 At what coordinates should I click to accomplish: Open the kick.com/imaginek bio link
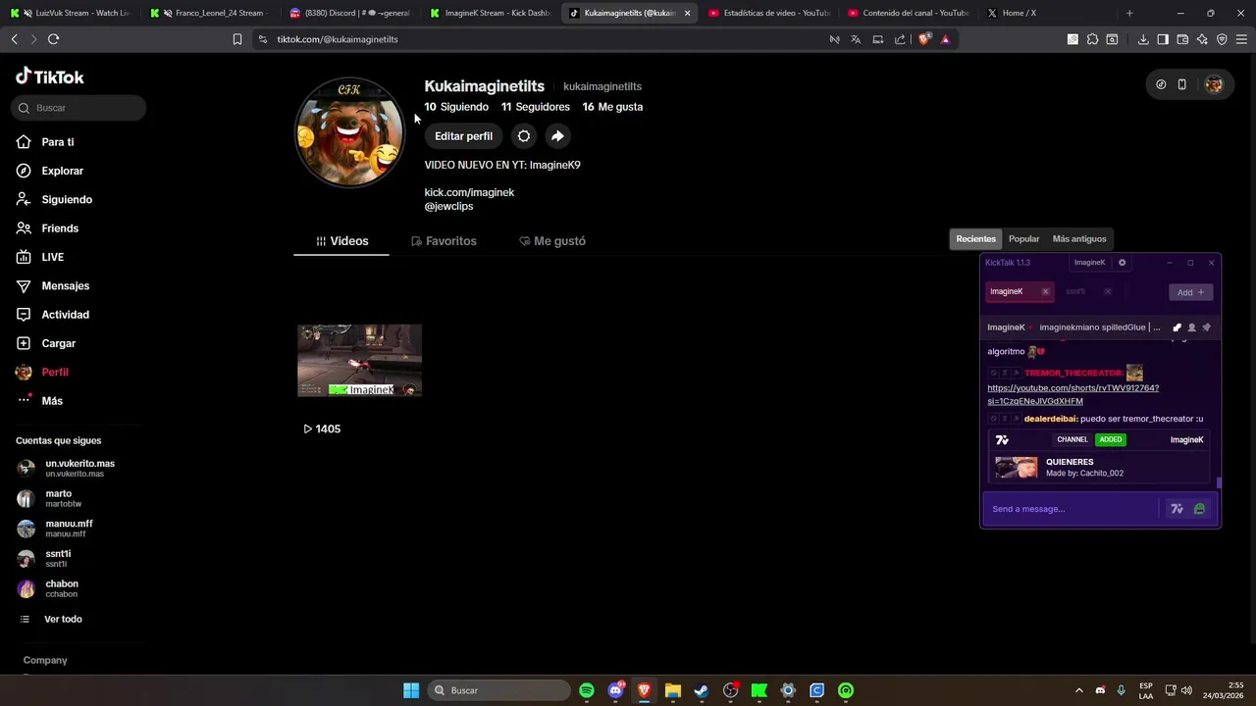(469, 192)
